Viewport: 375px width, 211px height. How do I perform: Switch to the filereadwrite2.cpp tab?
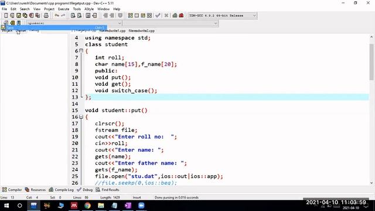click(142, 31)
